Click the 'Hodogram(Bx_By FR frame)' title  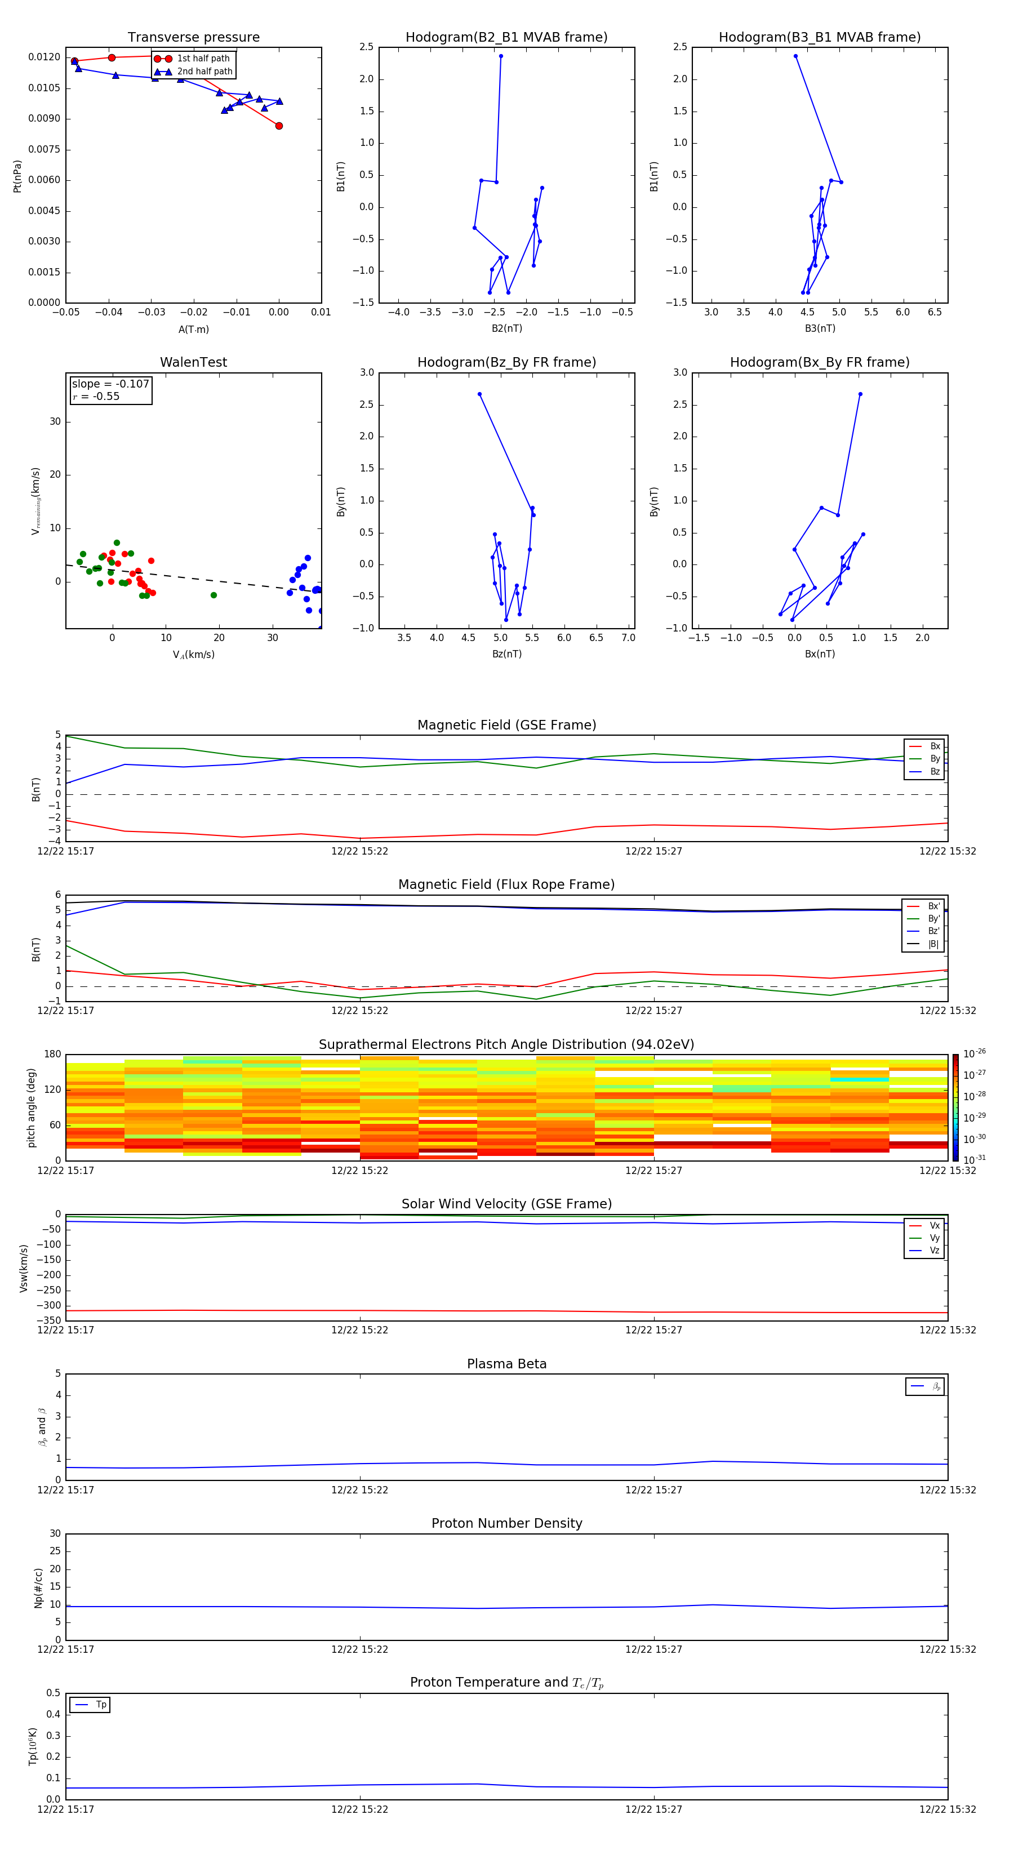(820, 362)
